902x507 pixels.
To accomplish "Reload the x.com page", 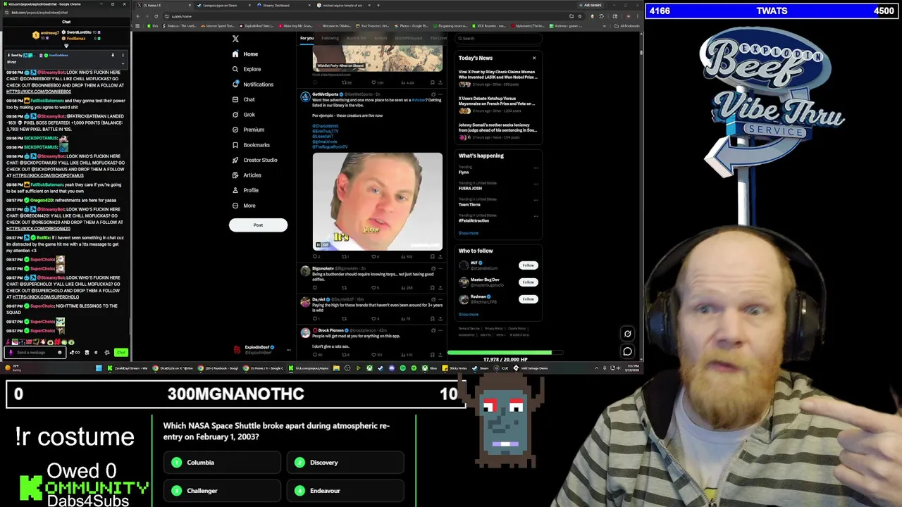I will (158, 16).
